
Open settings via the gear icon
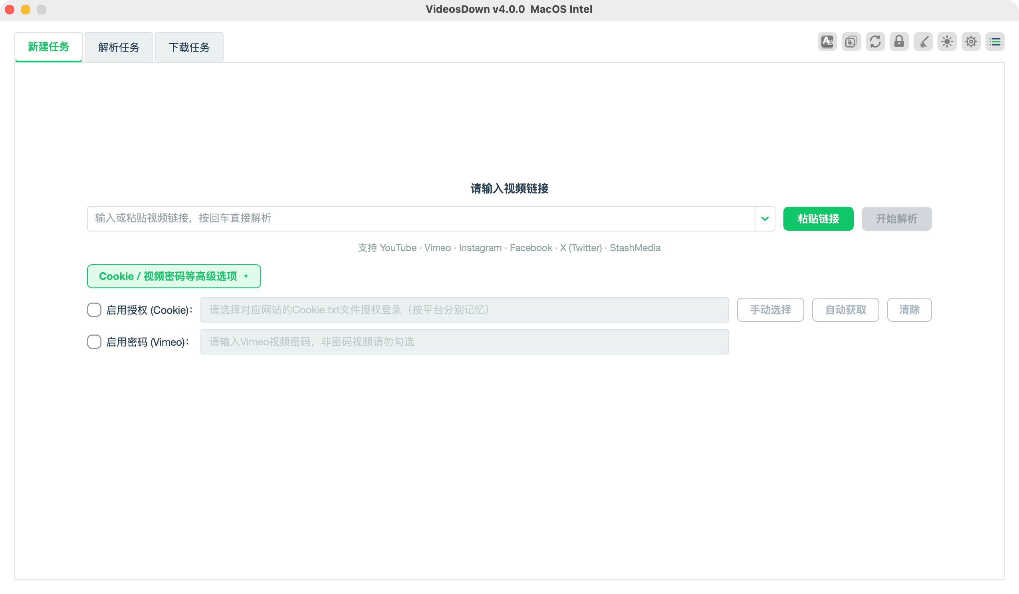point(971,42)
